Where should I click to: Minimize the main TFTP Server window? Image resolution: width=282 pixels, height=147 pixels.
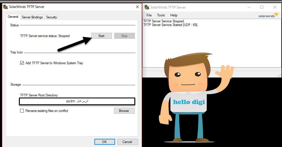249,7
